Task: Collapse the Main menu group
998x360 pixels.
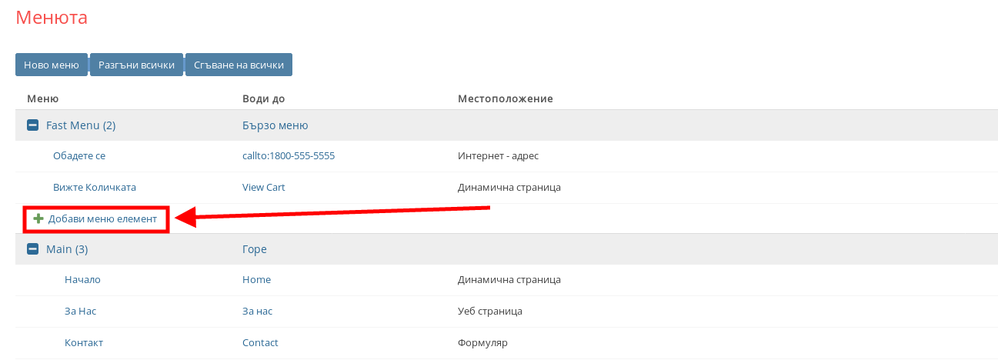Action: coord(32,249)
